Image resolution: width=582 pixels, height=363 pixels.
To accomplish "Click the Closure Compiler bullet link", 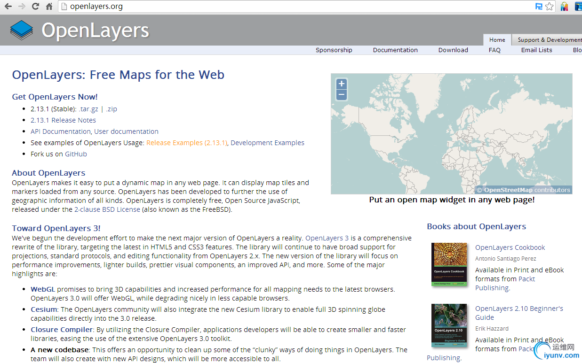I will (x=62, y=330).
